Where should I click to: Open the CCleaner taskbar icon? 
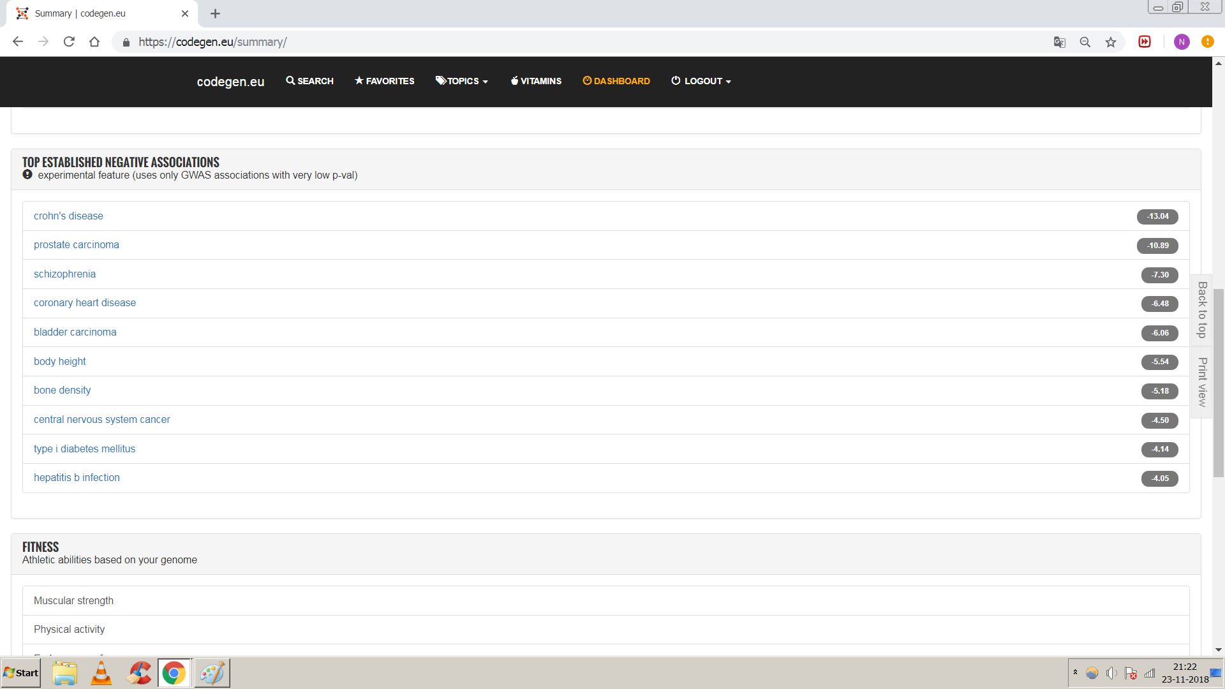tap(138, 673)
